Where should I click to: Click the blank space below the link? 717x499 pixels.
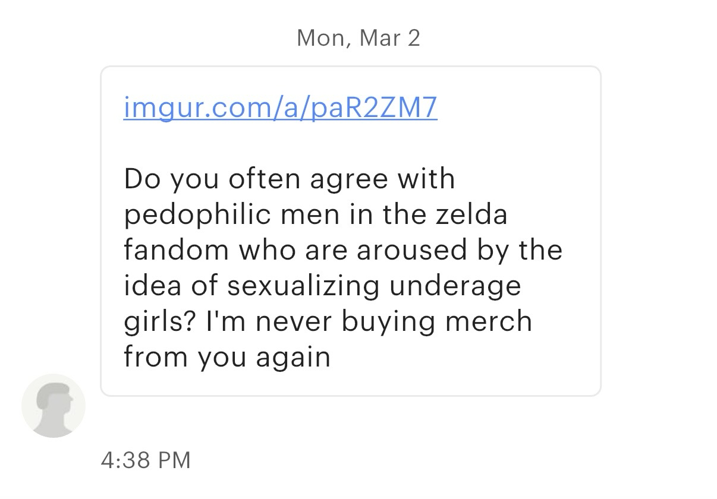tap(351, 143)
